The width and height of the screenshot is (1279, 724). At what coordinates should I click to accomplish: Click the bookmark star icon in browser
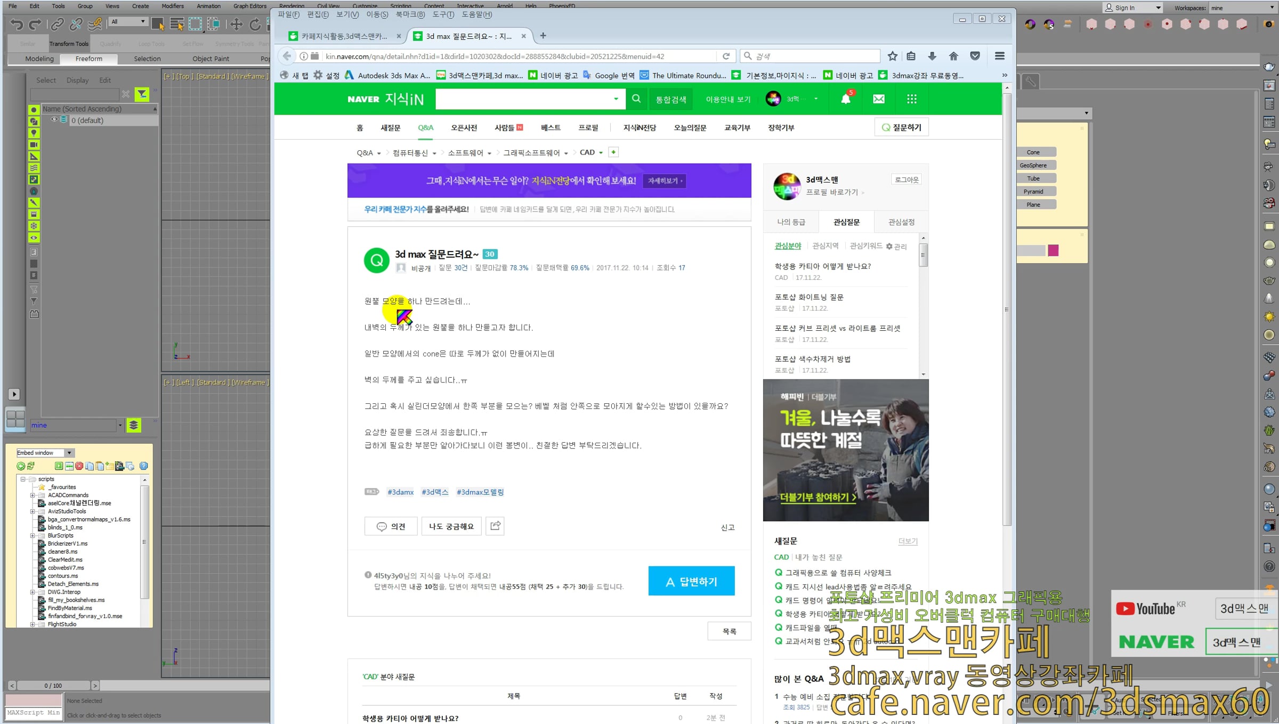pyautogui.click(x=893, y=56)
